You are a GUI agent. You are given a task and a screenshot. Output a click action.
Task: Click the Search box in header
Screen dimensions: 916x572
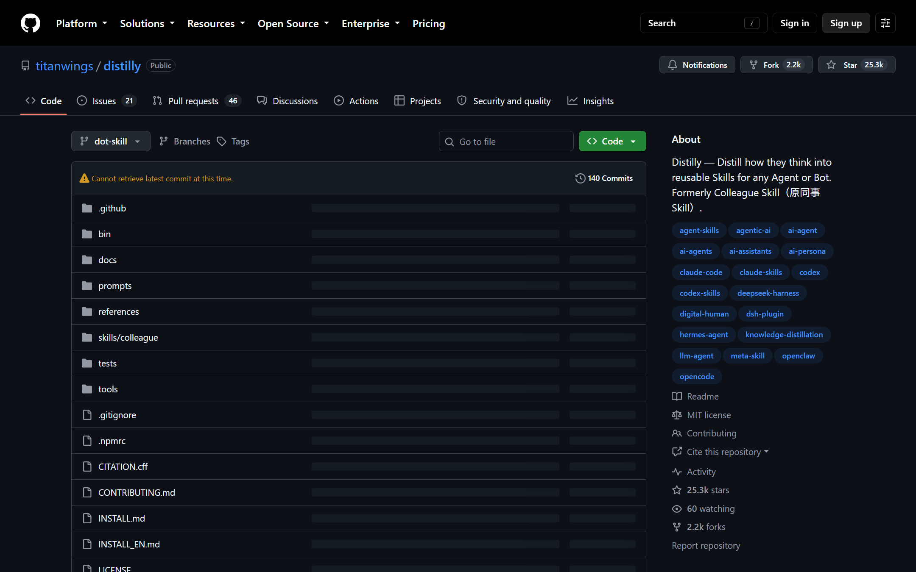pos(704,23)
